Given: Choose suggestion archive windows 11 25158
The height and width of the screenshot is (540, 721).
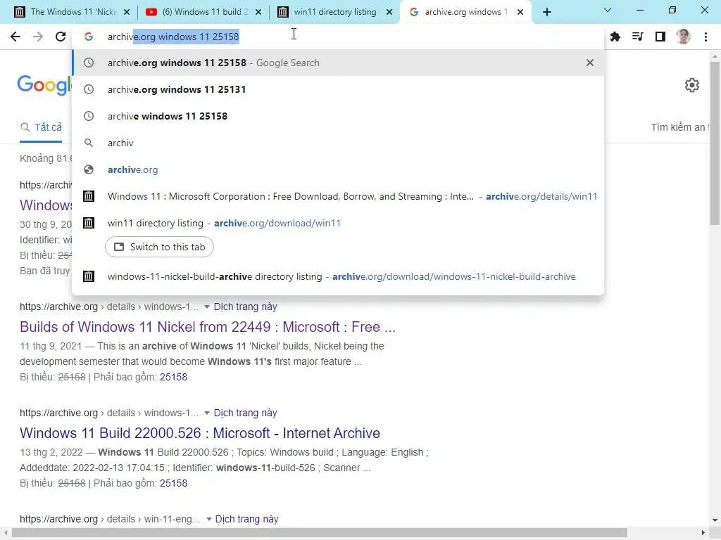Looking at the screenshot, I should coord(338,116).
